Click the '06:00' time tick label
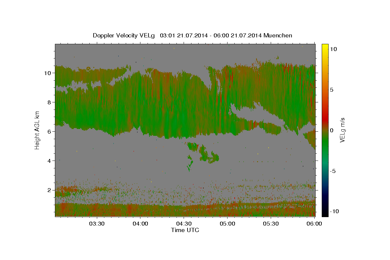This screenshot has width=390, height=260. [x=315, y=224]
